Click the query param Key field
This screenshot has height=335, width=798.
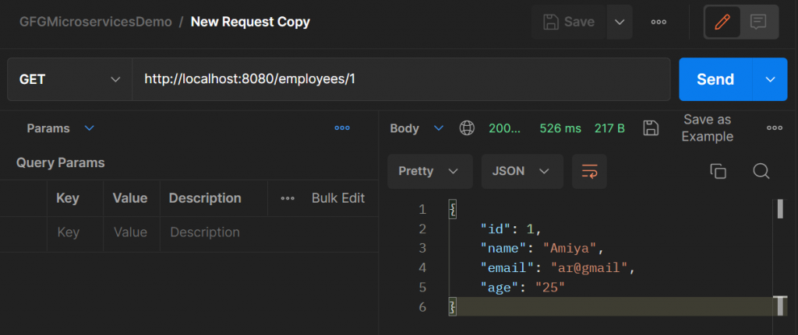tap(69, 232)
